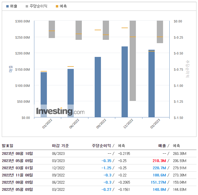The height and width of the screenshot is (195, 198).
Task: Click the red 210.3M revenue value
Action: point(159,161)
